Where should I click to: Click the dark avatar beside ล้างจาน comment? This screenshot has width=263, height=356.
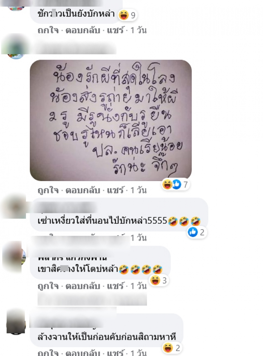click(x=16, y=322)
